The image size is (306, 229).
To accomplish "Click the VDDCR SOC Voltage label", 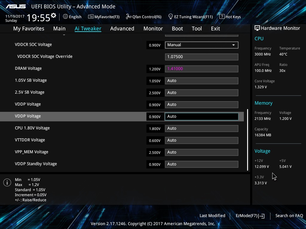I will click(33, 44).
